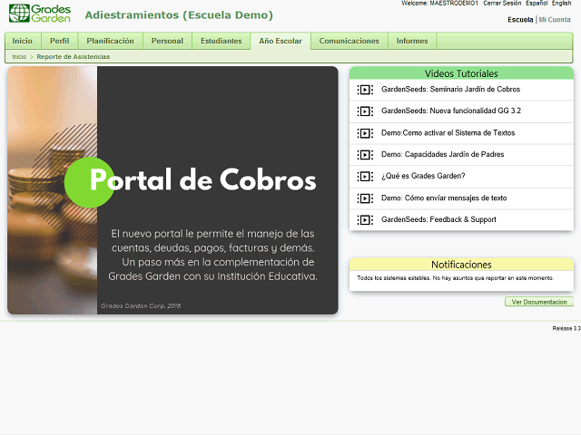Open the Mi Cuenta section
The height and width of the screenshot is (435, 581).
pyautogui.click(x=555, y=20)
